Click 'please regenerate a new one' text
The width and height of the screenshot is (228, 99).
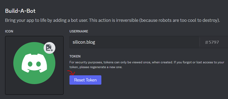tap(101, 67)
